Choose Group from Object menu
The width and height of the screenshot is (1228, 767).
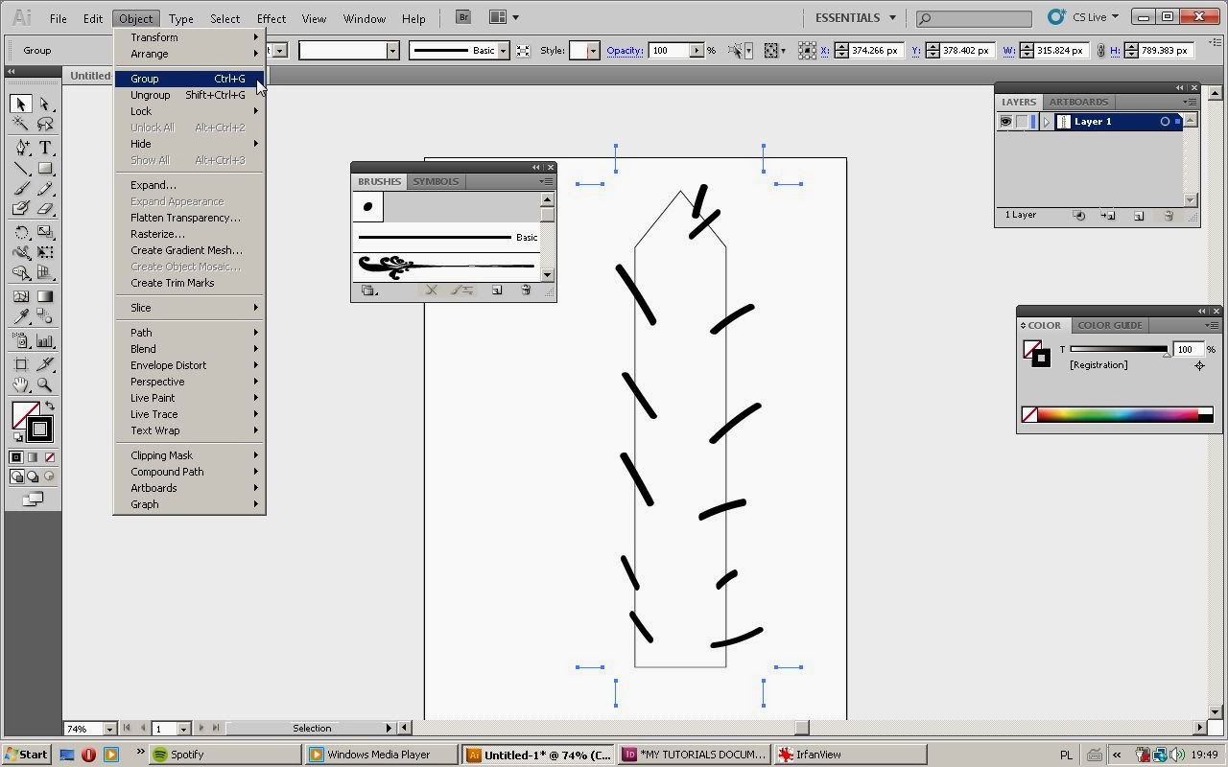tap(188, 79)
